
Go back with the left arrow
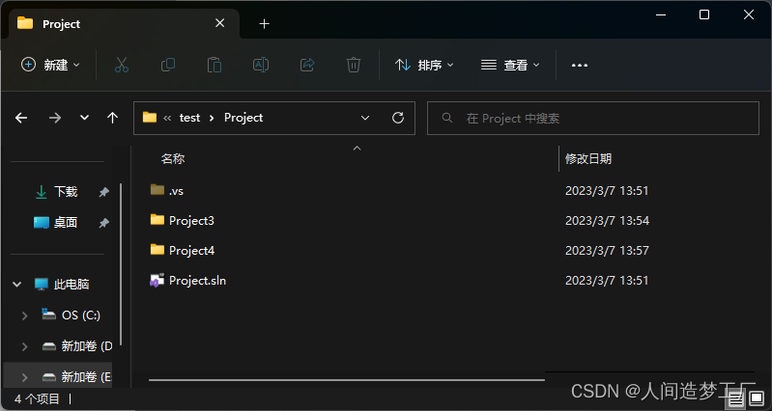pos(20,118)
